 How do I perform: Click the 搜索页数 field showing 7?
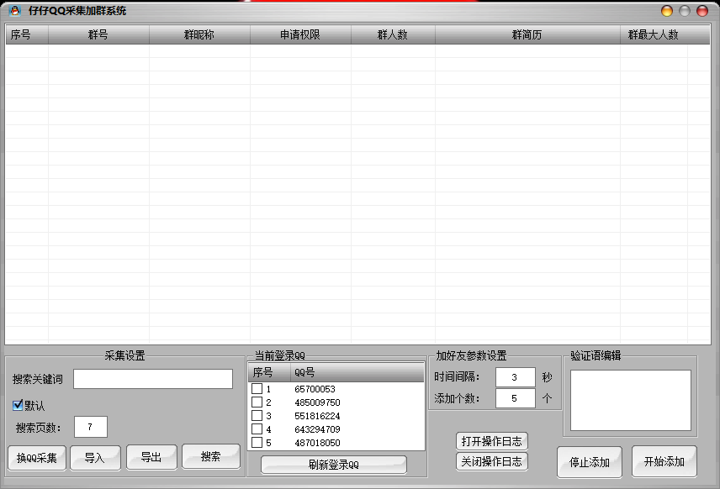(x=91, y=427)
